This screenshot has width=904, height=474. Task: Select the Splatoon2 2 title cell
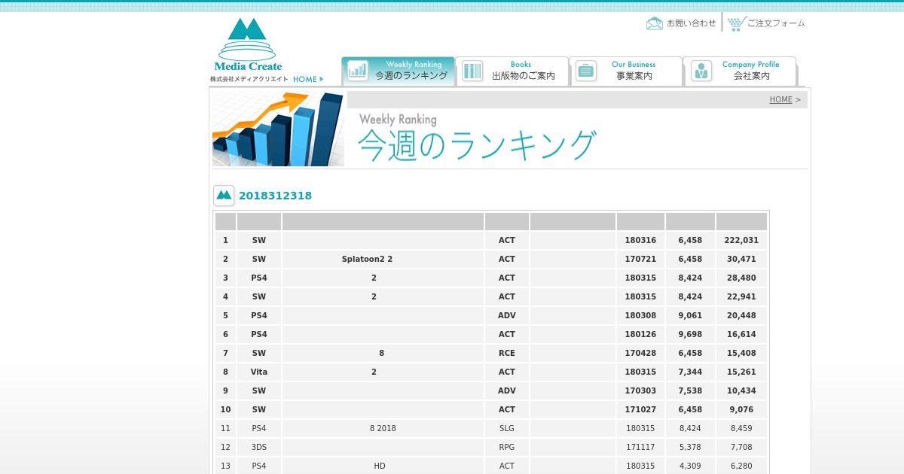point(383,259)
